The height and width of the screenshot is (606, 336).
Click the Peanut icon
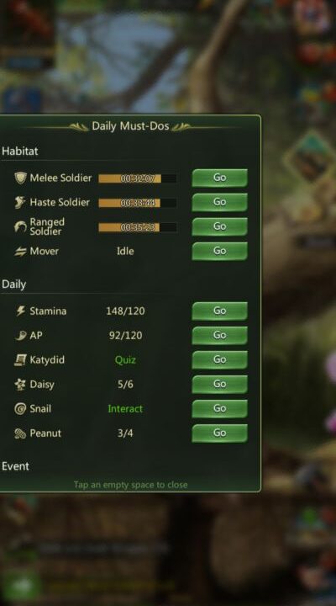(x=20, y=433)
